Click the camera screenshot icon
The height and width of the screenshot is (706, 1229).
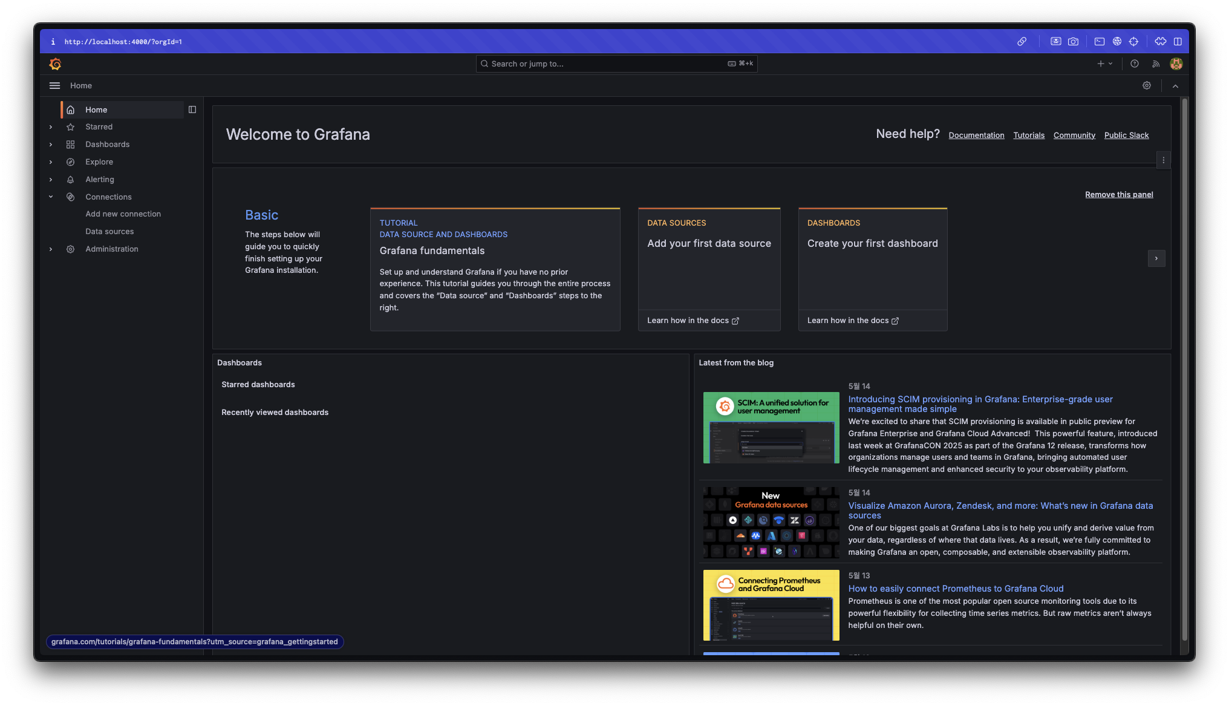1073,41
